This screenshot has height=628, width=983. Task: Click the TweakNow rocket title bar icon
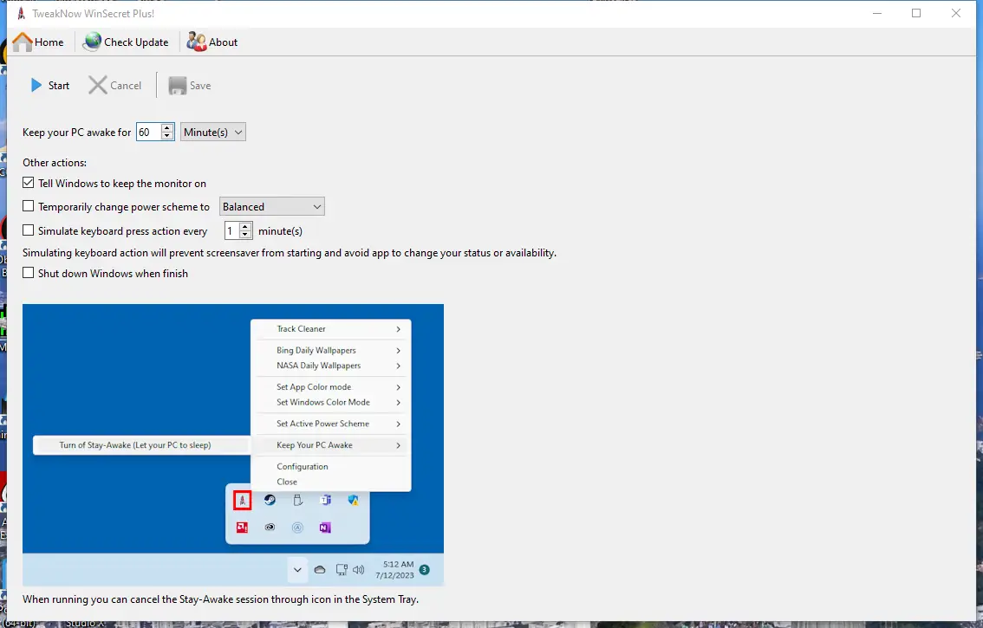21,13
